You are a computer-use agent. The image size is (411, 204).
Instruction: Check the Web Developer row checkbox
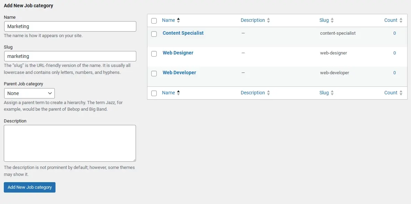tap(154, 74)
